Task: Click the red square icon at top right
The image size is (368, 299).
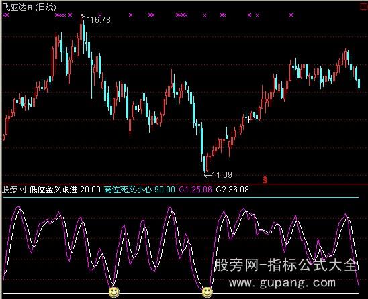Action: pos(364,7)
